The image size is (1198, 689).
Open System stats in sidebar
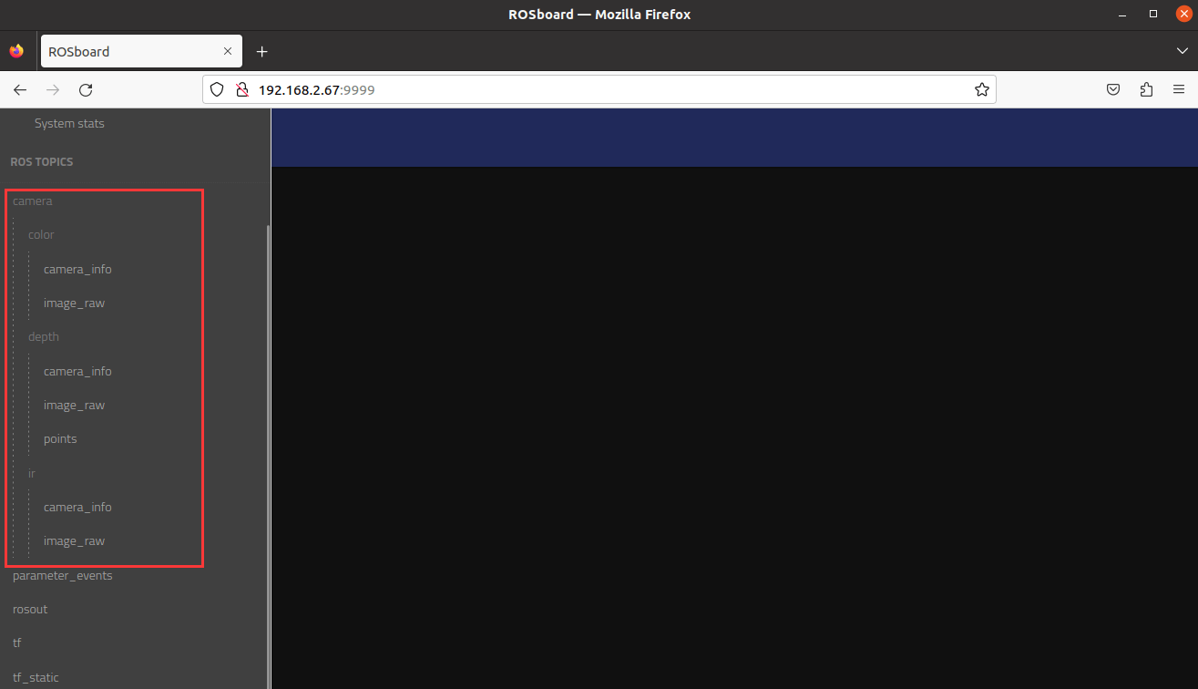(x=69, y=123)
